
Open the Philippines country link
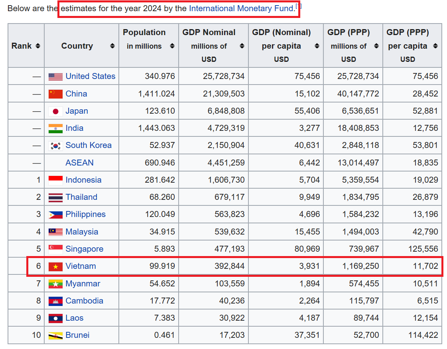click(x=85, y=214)
